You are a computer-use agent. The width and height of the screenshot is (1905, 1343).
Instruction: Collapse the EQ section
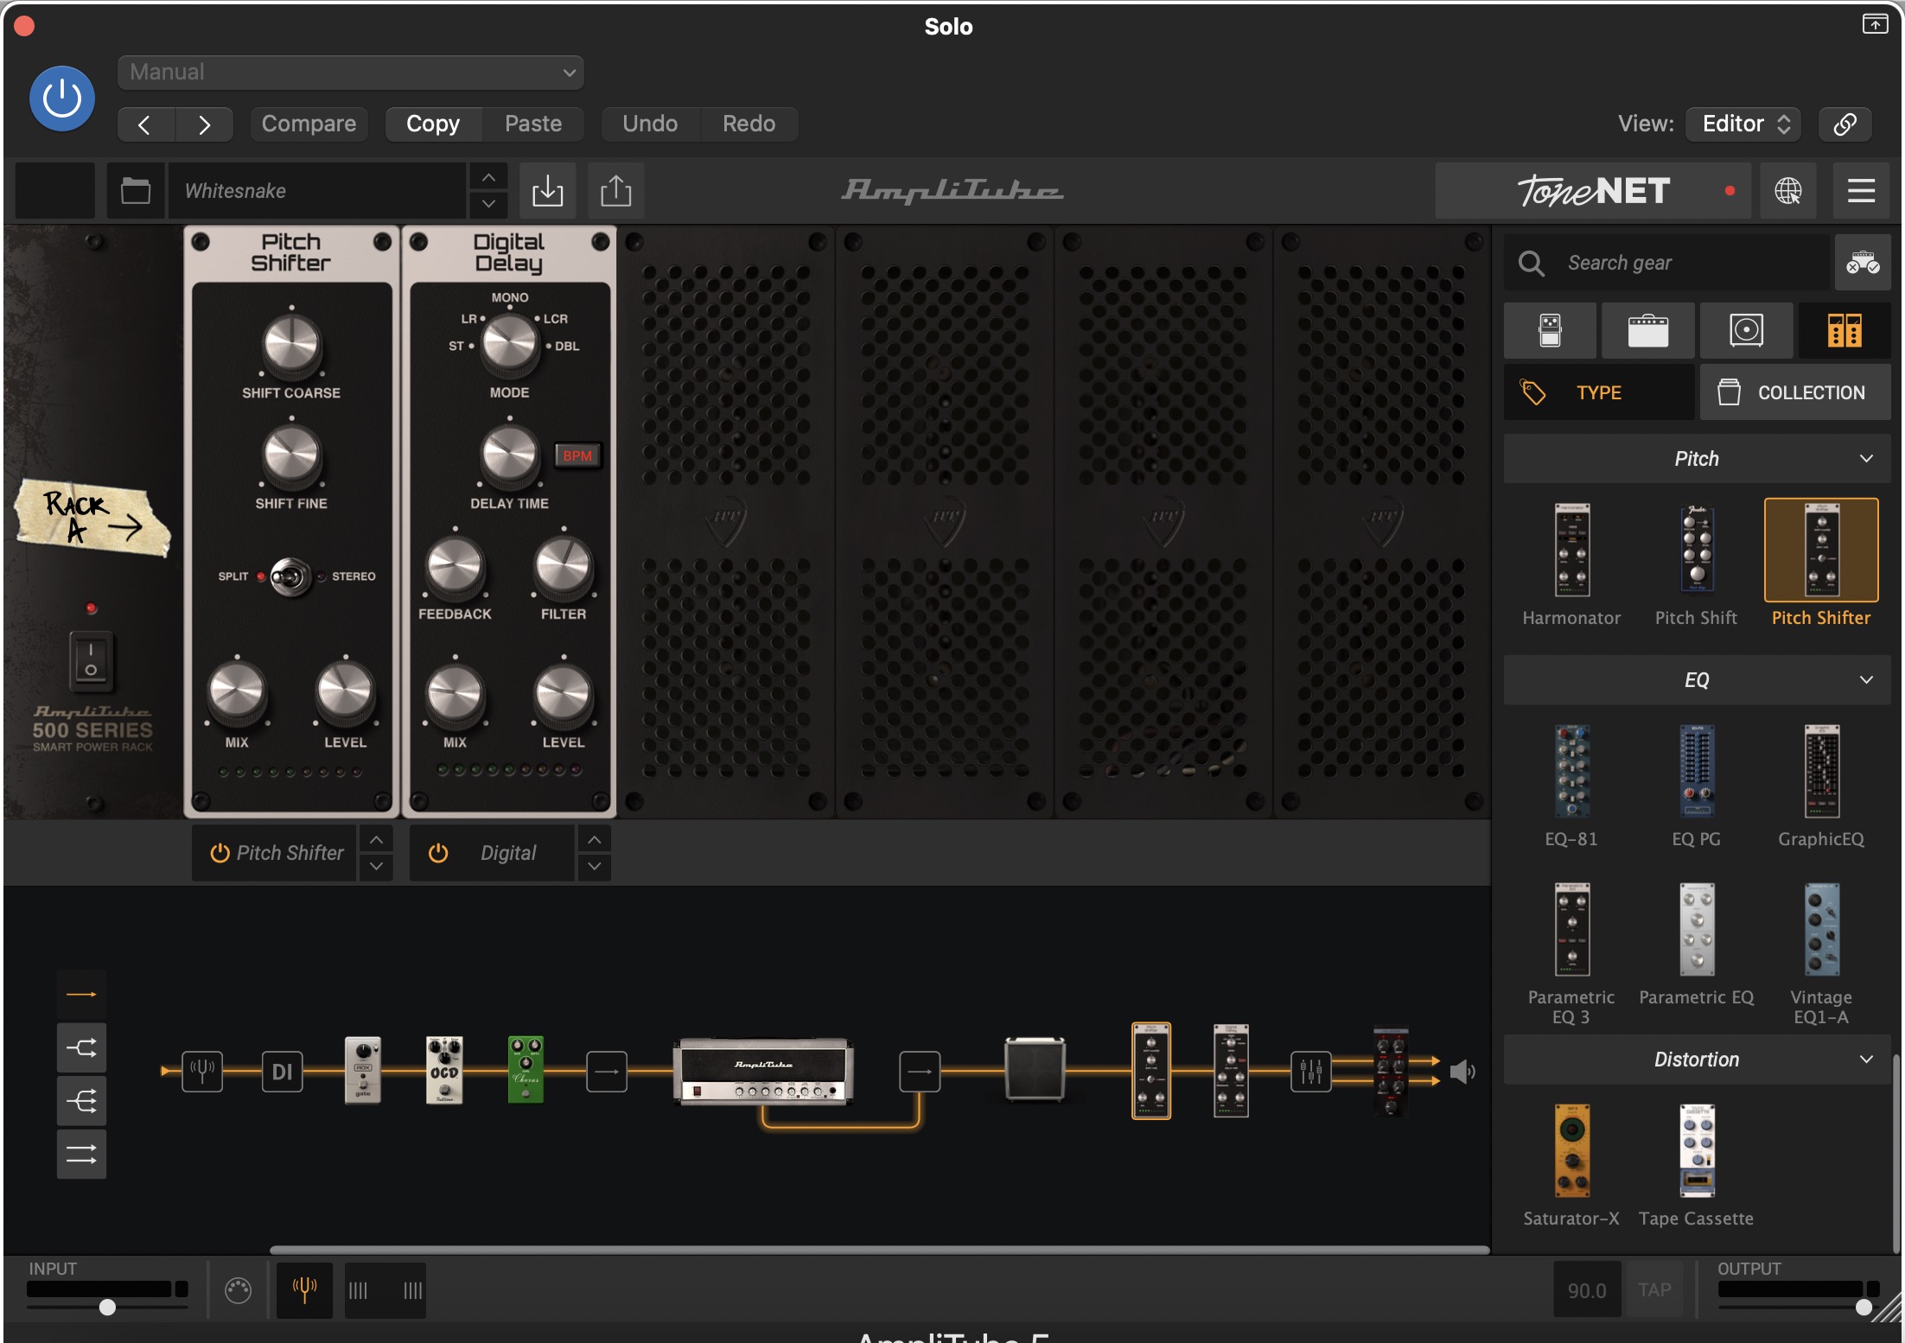tap(1697, 680)
